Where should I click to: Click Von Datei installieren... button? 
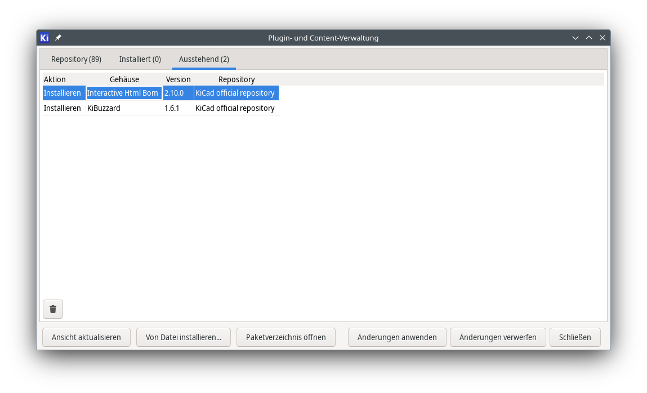(x=184, y=337)
